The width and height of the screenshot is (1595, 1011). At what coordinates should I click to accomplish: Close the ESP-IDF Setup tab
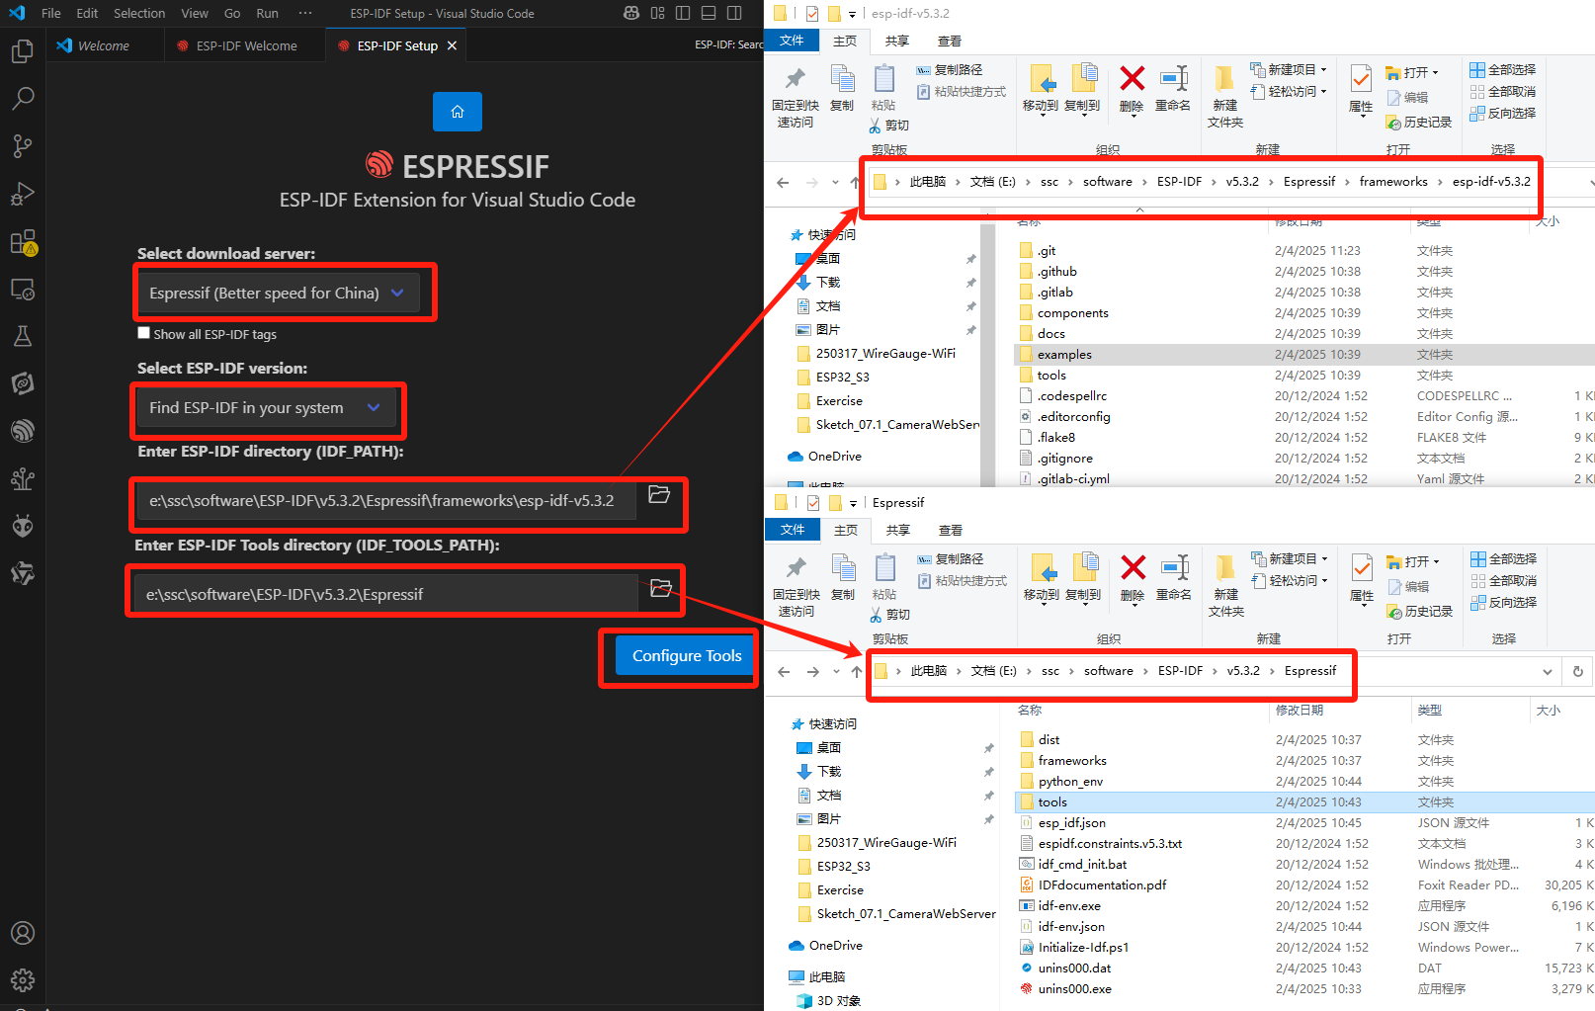click(452, 45)
